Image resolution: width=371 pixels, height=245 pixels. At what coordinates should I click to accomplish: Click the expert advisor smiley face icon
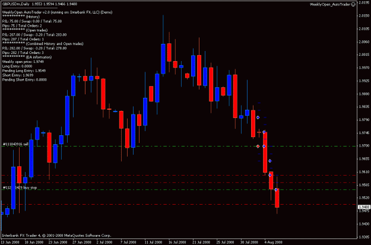pos(353,4)
